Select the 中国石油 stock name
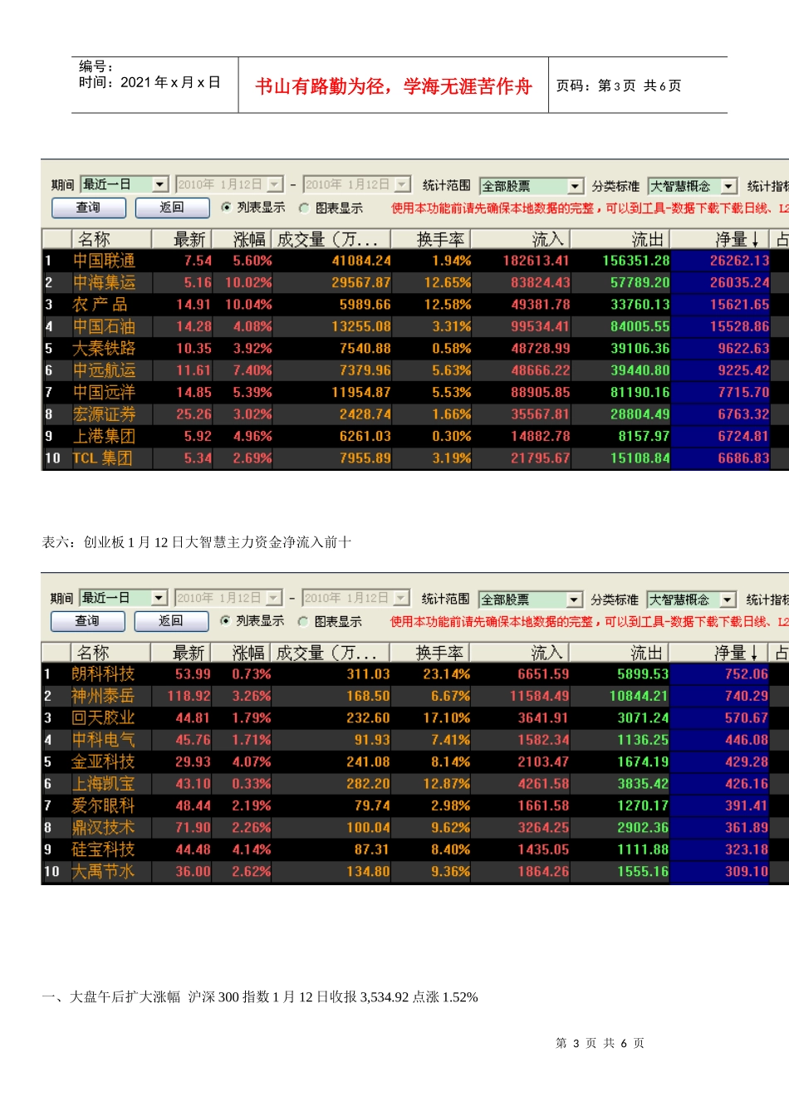 (x=104, y=326)
